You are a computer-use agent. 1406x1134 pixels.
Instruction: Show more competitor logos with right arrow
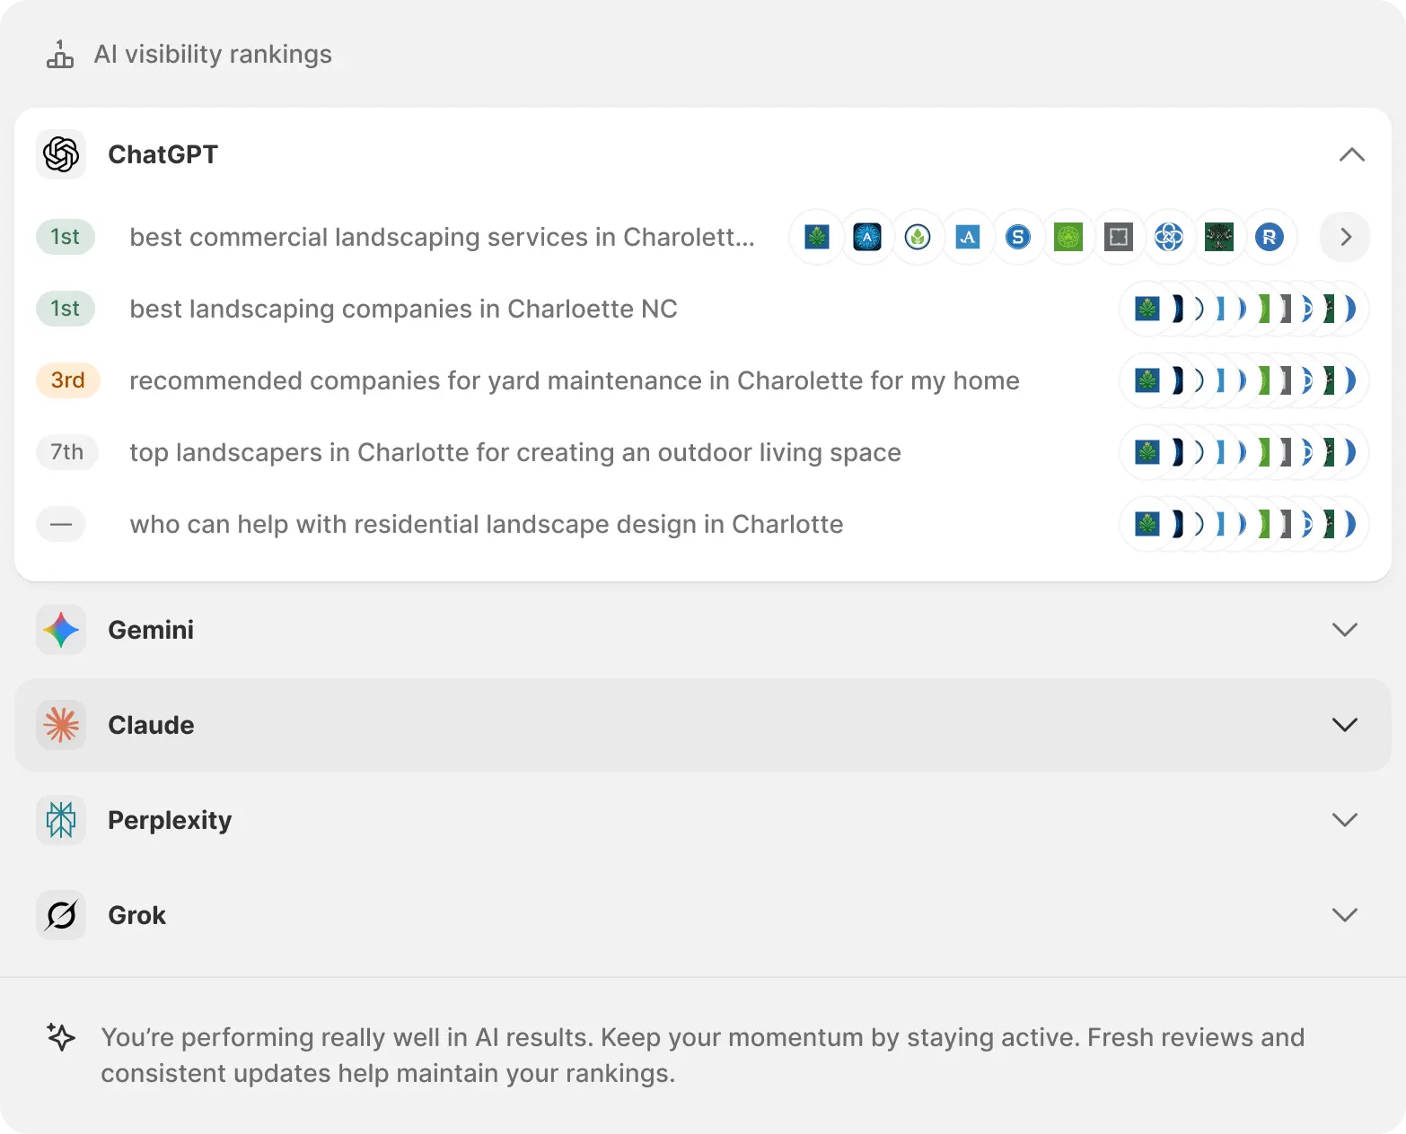[x=1345, y=237]
